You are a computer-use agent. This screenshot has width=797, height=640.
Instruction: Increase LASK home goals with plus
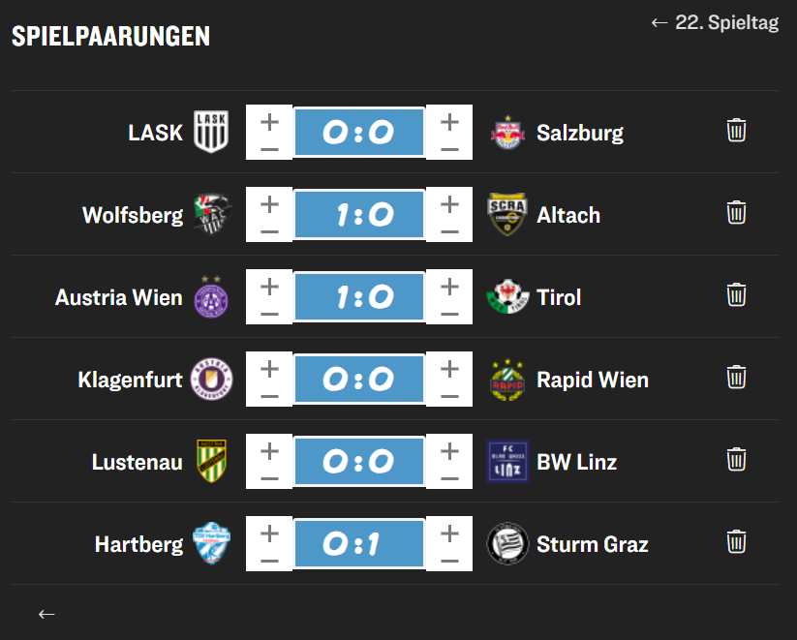pyautogui.click(x=269, y=121)
